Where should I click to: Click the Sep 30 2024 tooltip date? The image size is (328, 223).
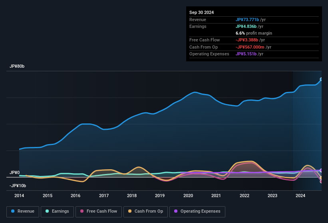tap(201, 12)
